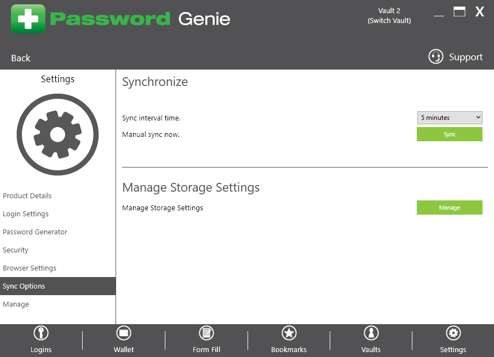Open the Form Fill document icon
494x357 pixels.
[x=206, y=333]
